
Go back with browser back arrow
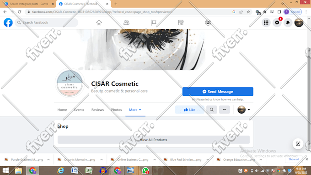[x=5, y=12]
